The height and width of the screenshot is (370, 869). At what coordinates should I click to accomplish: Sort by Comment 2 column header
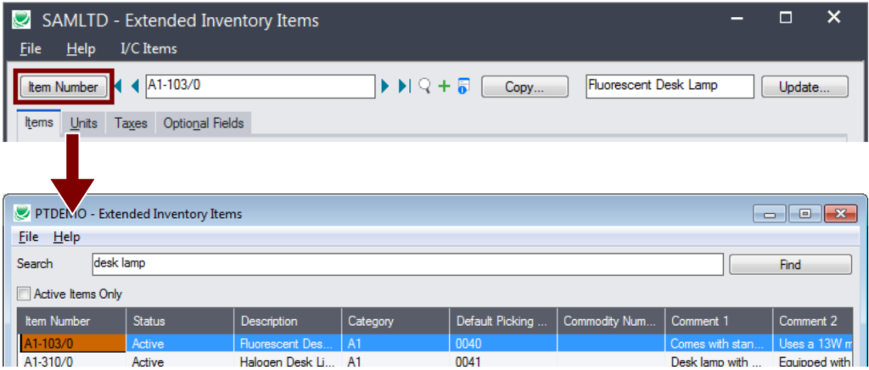point(812,322)
